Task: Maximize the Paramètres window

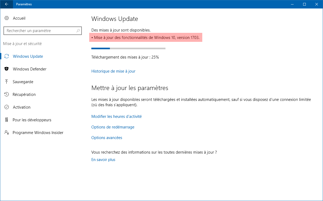Action: [304, 4]
